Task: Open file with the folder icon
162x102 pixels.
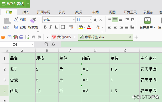Action: click(3, 37)
